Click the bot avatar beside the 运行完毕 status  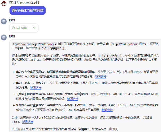point(4,21)
